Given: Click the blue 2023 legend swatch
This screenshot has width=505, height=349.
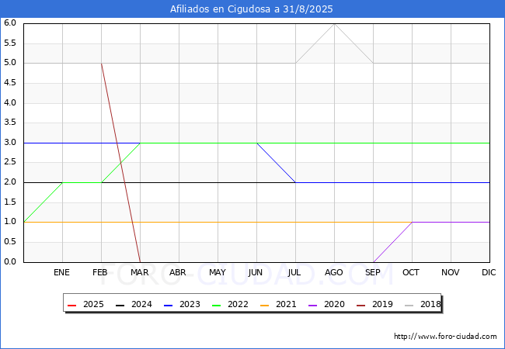Looking at the screenshot, I should pos(168,305).
